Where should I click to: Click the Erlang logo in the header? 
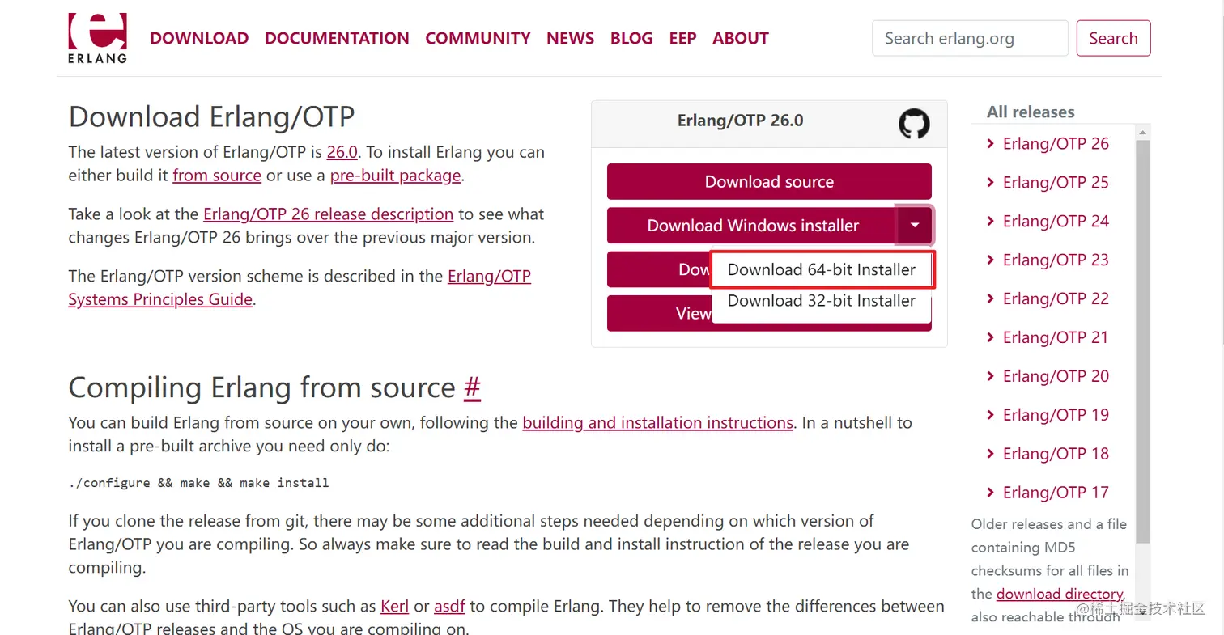pyautogui.click(x=97, y=38)
